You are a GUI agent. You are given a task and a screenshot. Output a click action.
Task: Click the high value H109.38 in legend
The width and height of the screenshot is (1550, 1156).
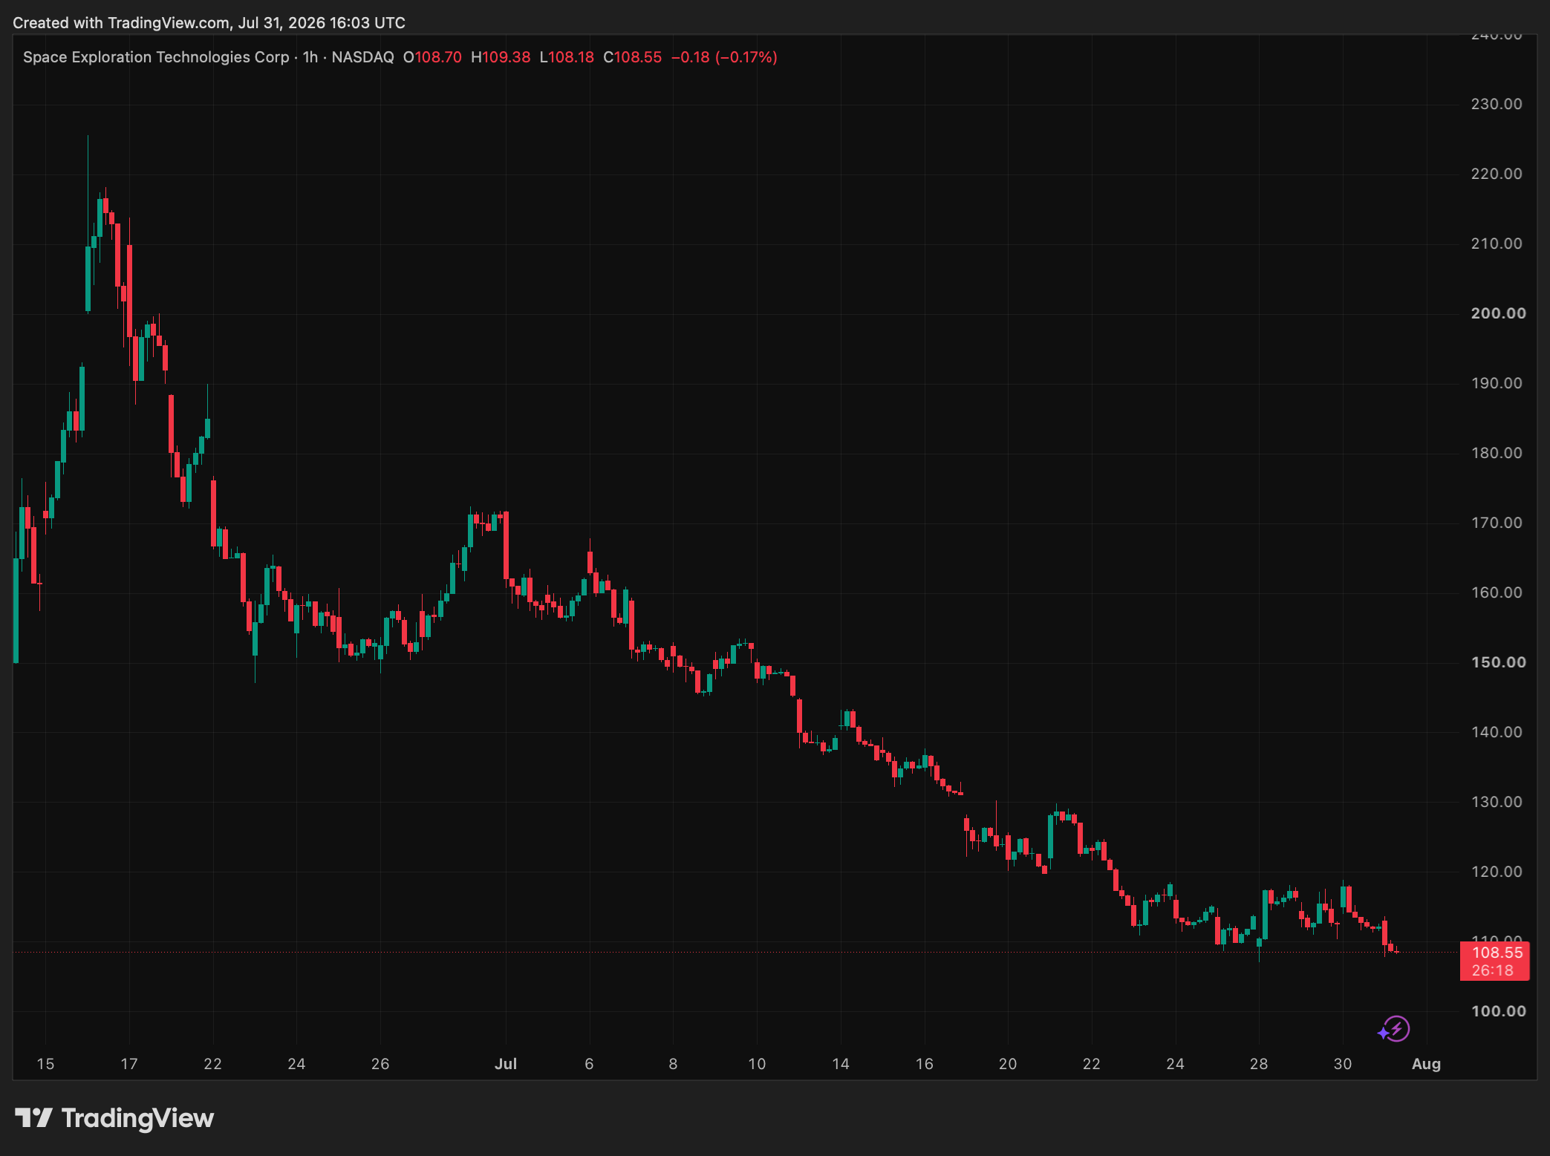[x=501, y=57]
